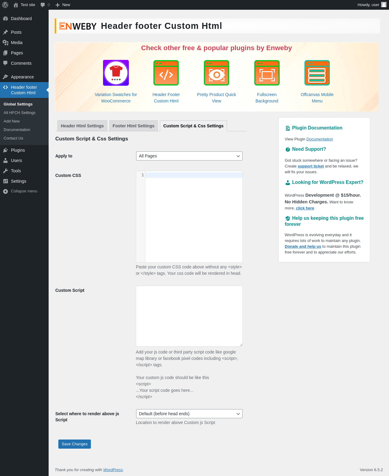Open All HFCH Settings submenu item
Viewport: 389px width, 476px height.
pos(19,113)
